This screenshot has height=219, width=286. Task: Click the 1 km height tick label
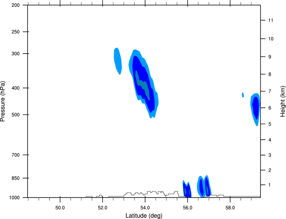pos(270,185)
